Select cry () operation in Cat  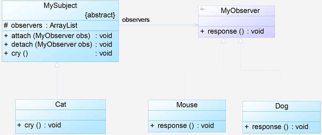(x=39, y=125)
